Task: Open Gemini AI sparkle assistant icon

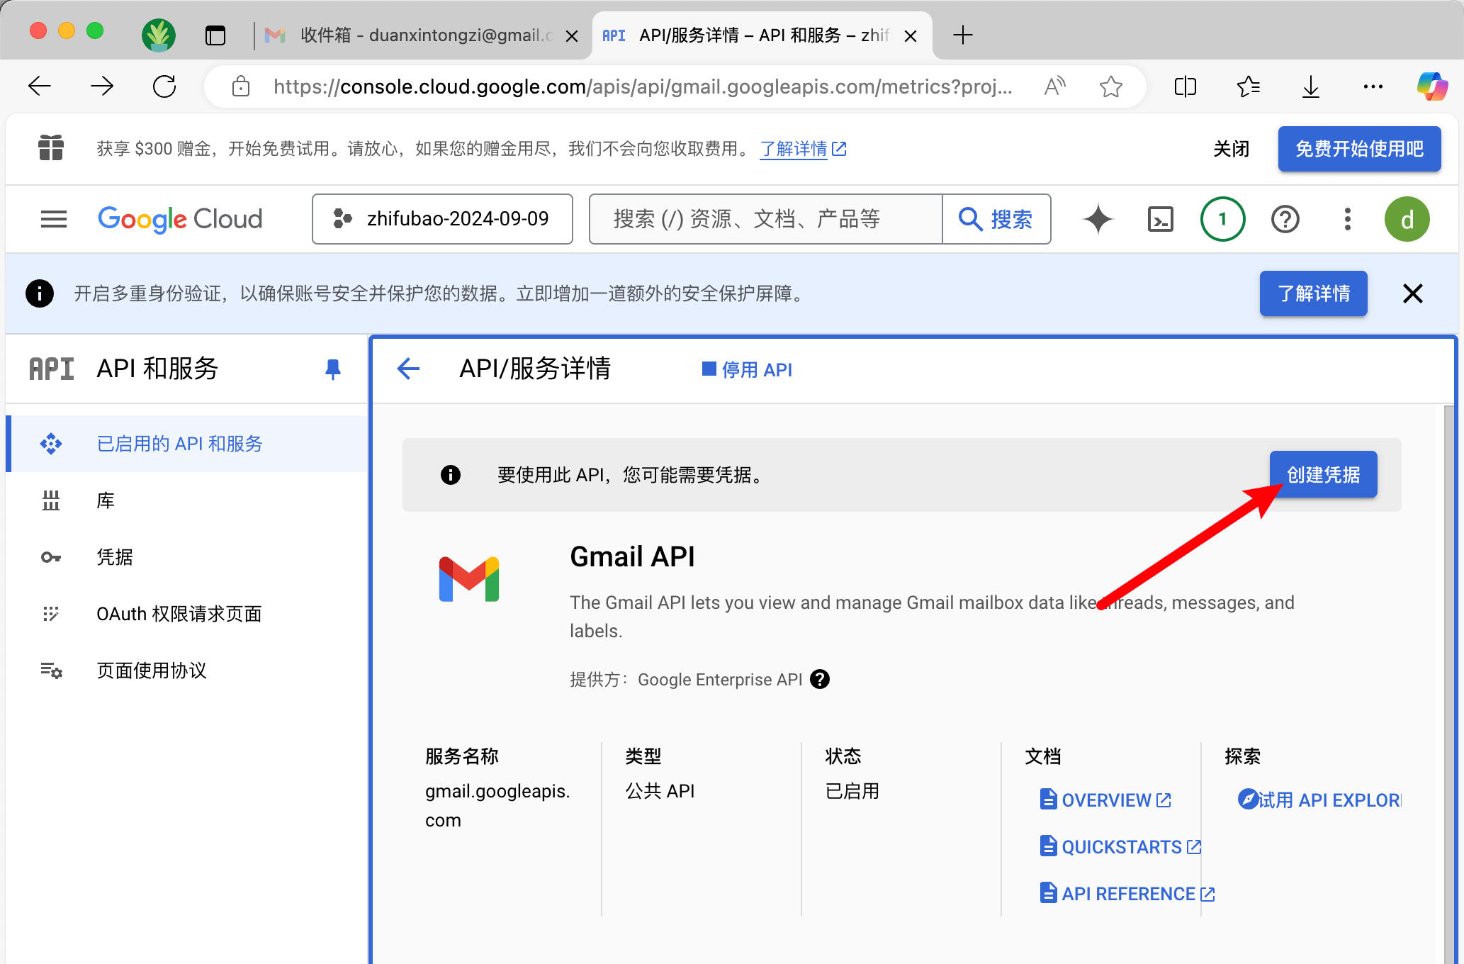Action: click(1098, 219)
